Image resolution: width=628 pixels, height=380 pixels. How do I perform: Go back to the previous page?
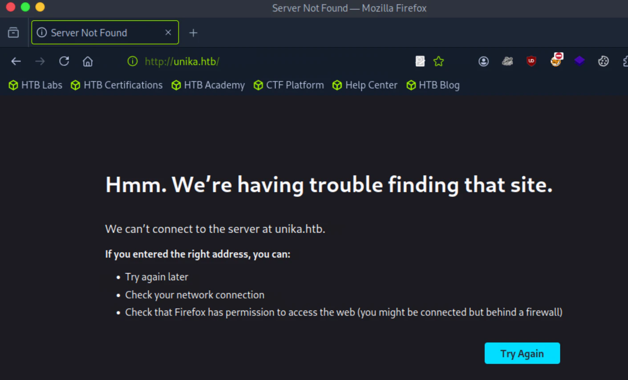click(16, 61)
